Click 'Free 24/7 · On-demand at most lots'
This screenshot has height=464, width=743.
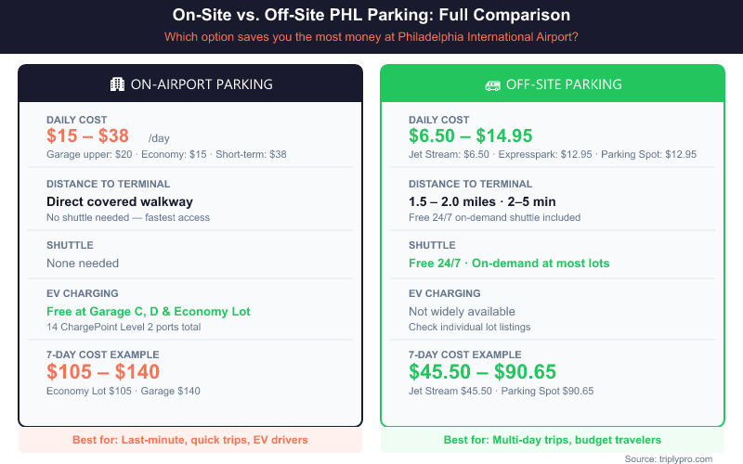tap(509, 263)
